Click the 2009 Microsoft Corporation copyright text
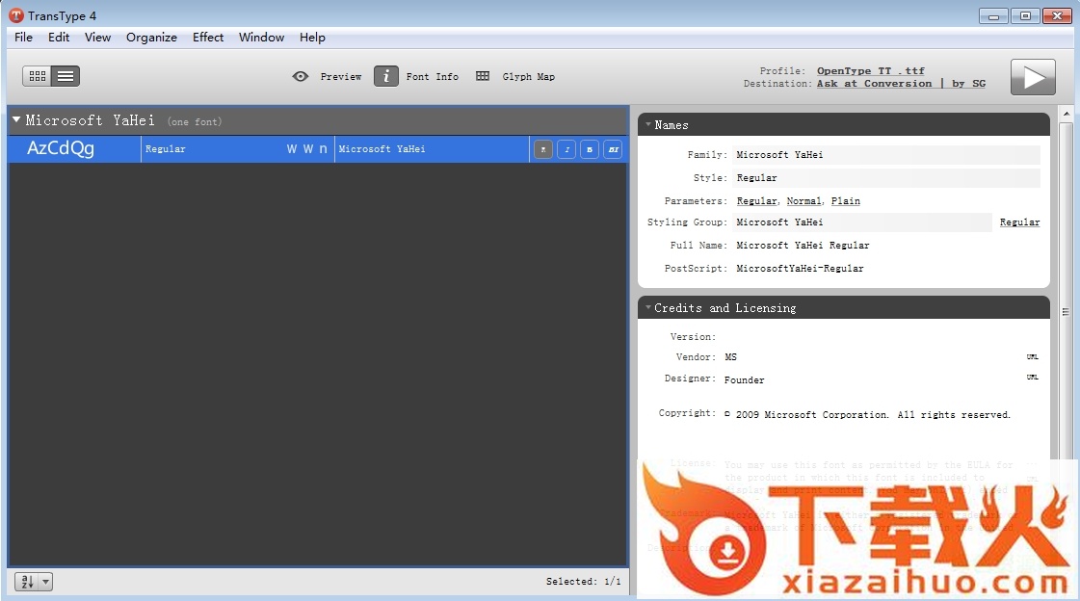 pyautogui.click(x=867, y=414)
